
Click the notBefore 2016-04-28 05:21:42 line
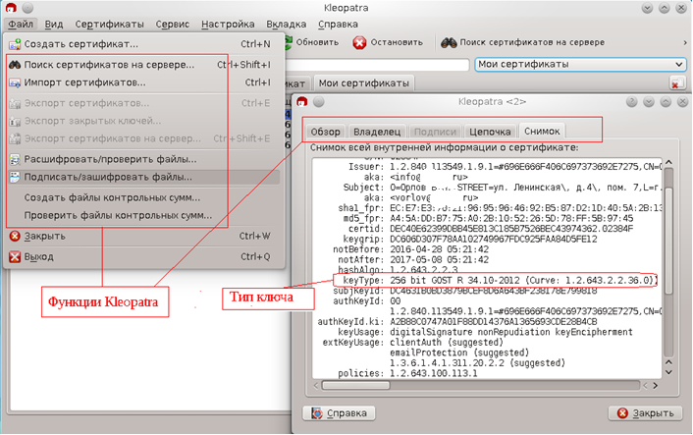pos(410,249)
